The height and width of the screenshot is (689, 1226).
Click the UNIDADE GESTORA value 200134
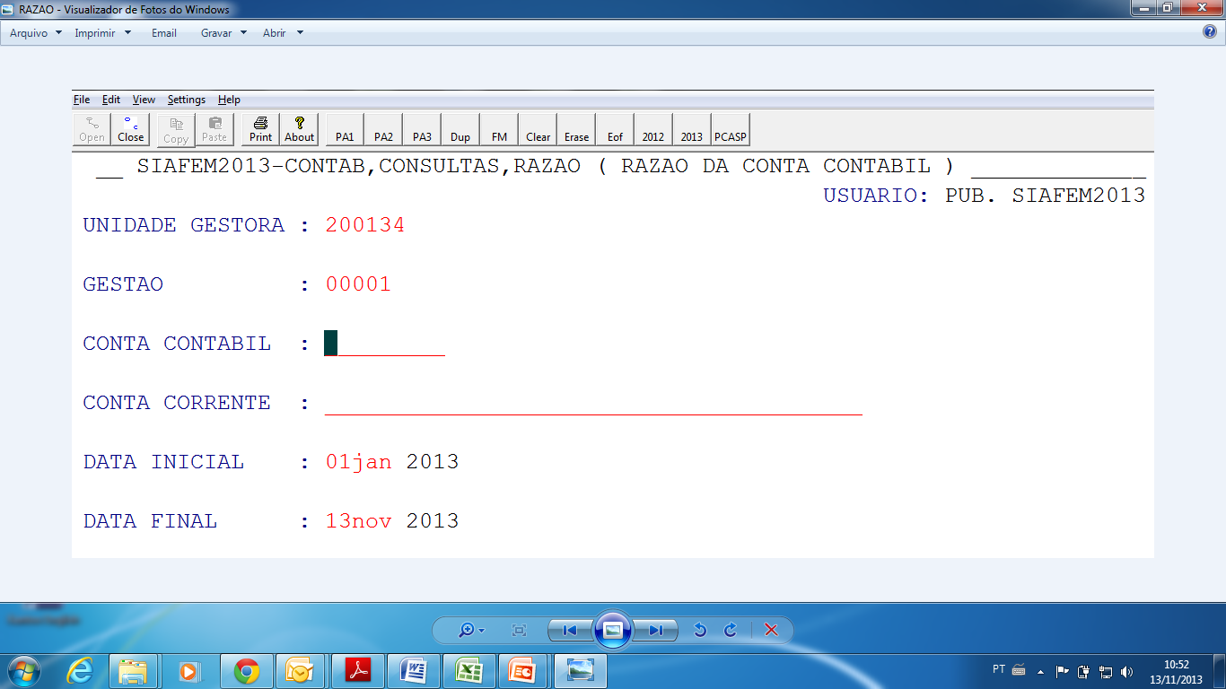(x=365, y=225)
